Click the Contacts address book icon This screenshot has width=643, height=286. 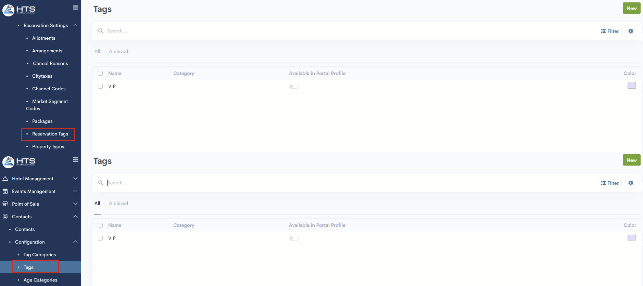click(5, 217)
